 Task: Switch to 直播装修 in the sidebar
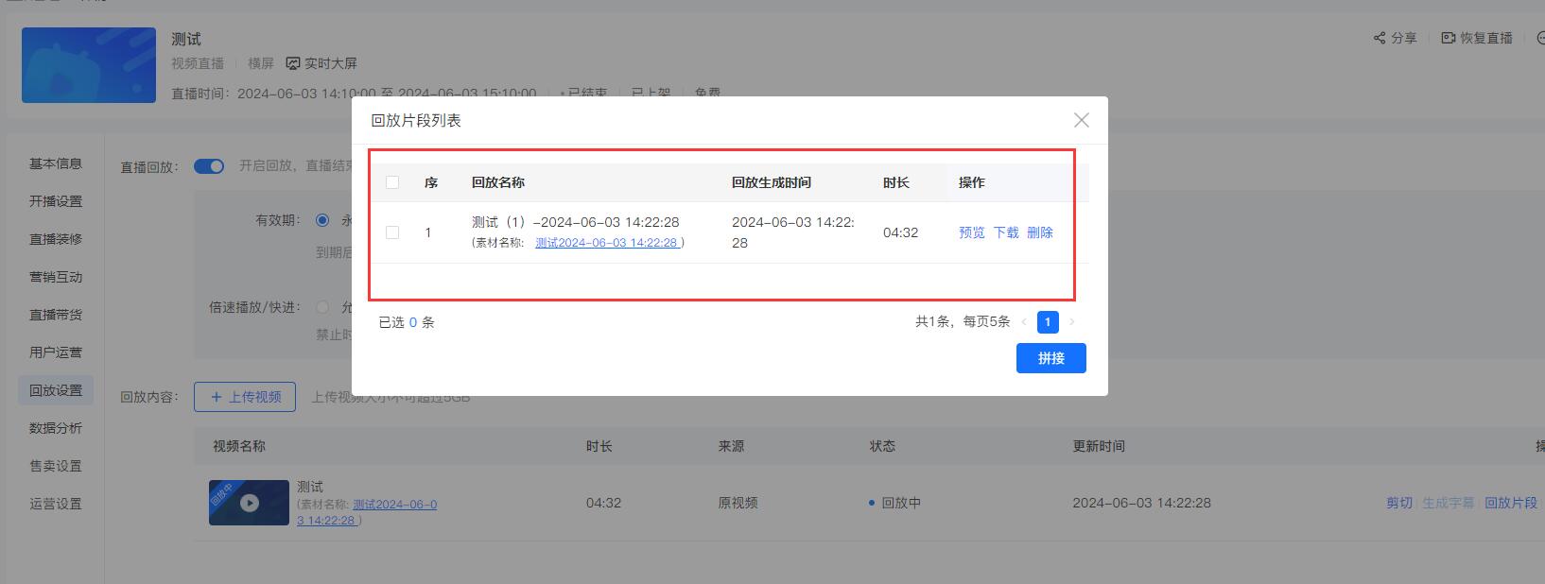[56, 239]
